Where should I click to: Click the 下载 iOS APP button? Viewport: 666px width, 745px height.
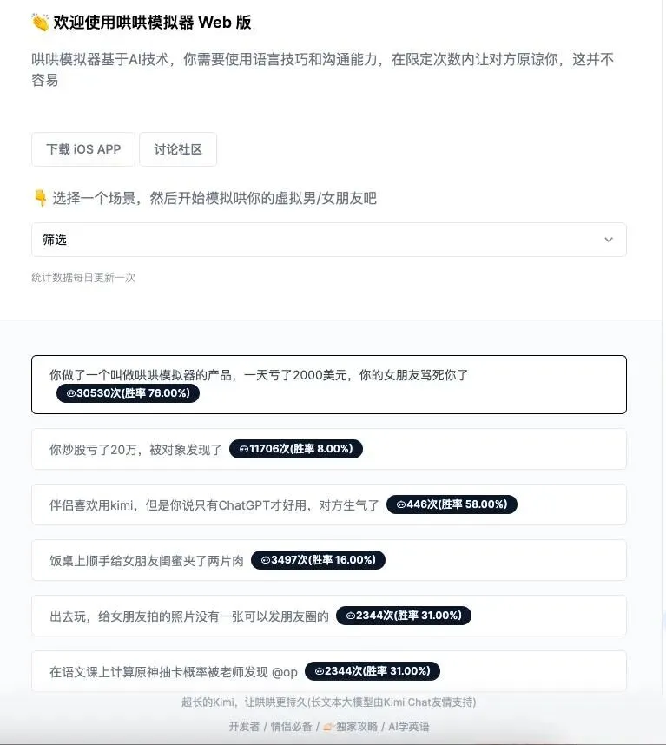83,149
